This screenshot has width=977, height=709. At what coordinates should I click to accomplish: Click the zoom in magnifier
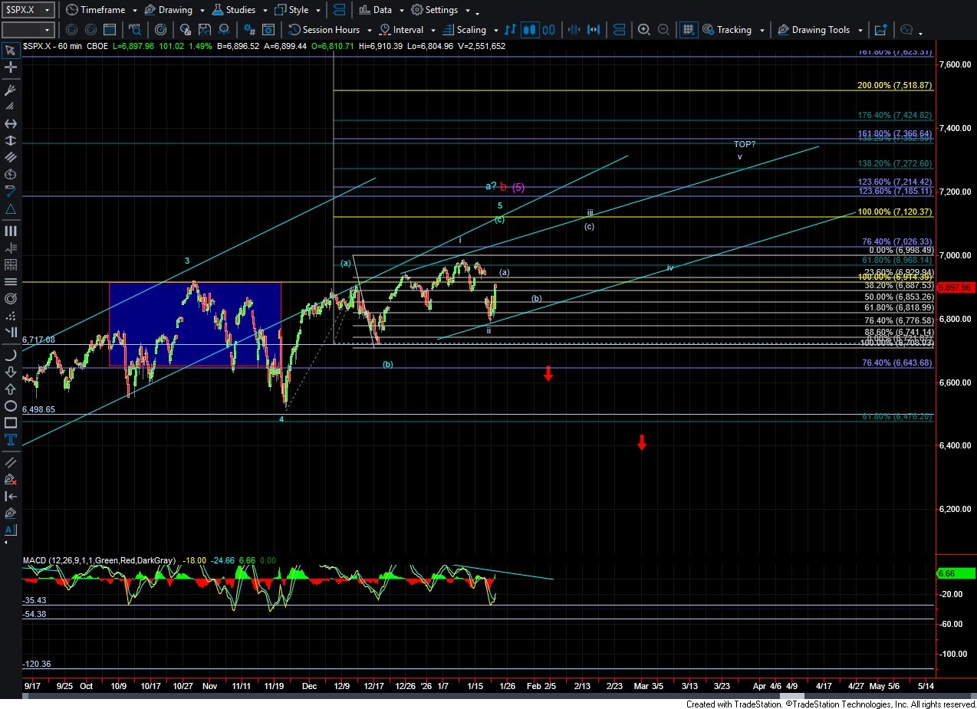643,30
